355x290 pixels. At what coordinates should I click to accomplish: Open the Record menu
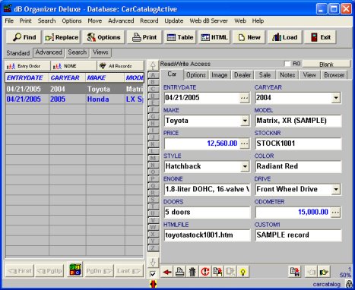tap(149, 20)
